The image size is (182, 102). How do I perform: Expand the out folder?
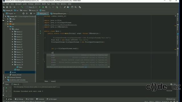(8, 24)
